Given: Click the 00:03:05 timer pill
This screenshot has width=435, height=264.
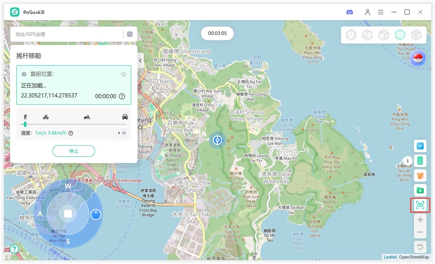Looking at the screenshot, I should tap(217, 33).
